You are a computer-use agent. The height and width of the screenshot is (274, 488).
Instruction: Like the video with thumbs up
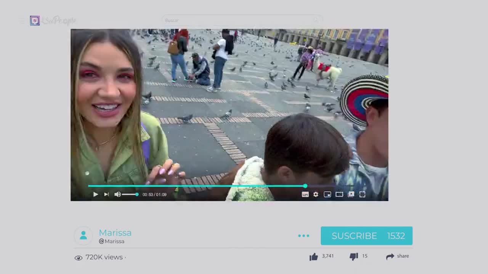pos(314,257)
